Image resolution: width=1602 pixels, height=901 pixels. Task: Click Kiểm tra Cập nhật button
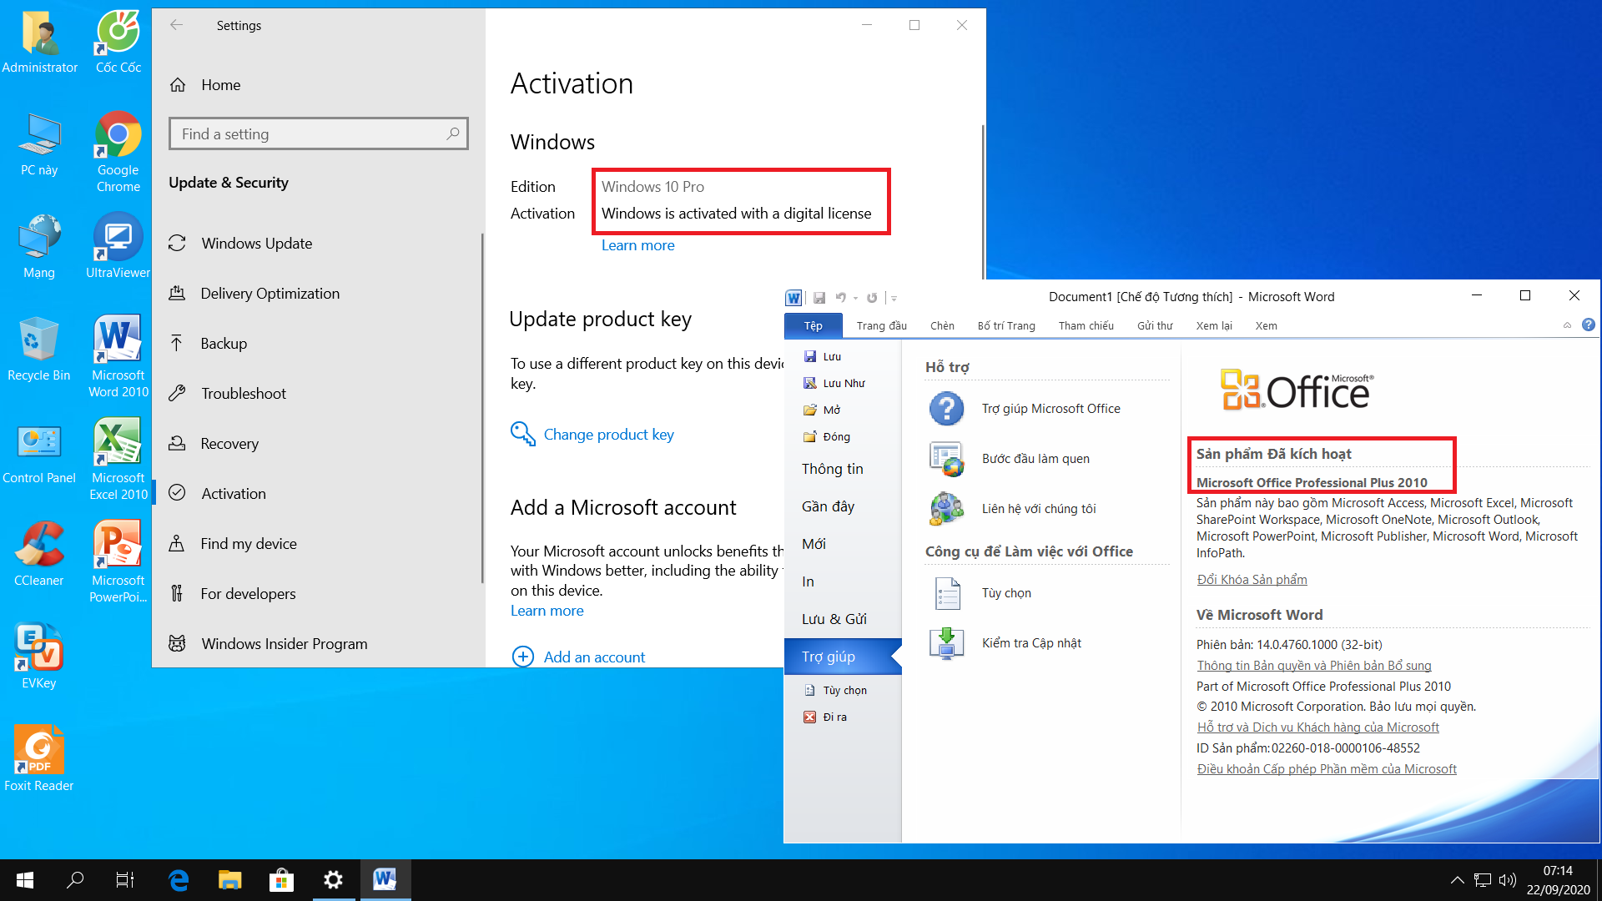[1006, 643]
